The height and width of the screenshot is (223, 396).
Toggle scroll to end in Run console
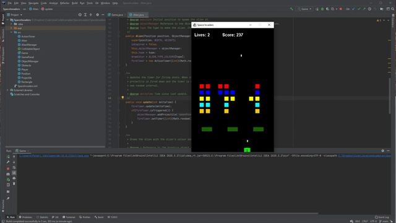coord(14,173)
